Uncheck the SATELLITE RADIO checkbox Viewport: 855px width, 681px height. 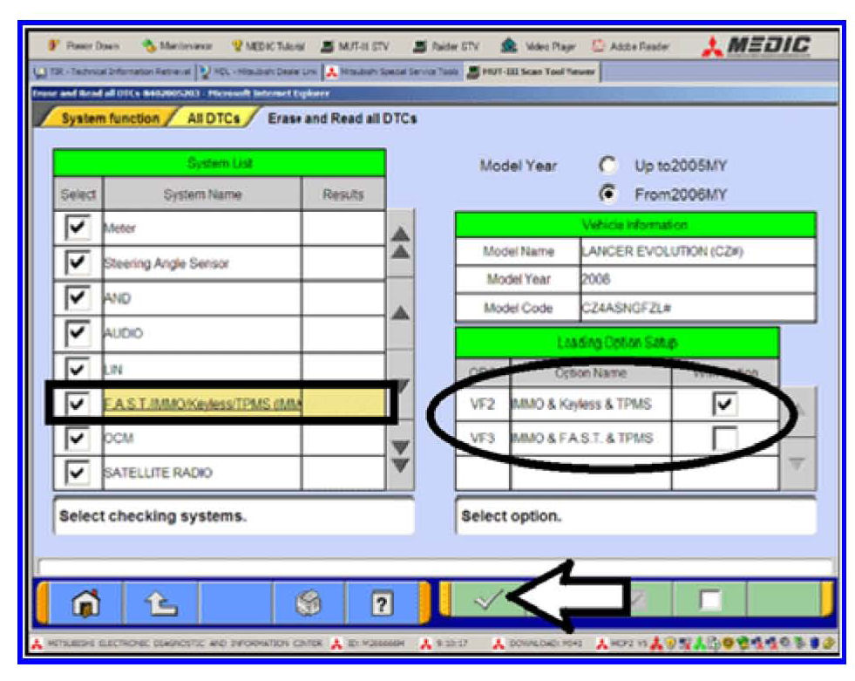click(78, 473)
